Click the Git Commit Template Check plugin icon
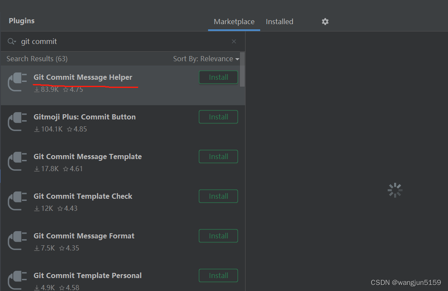 17,201
